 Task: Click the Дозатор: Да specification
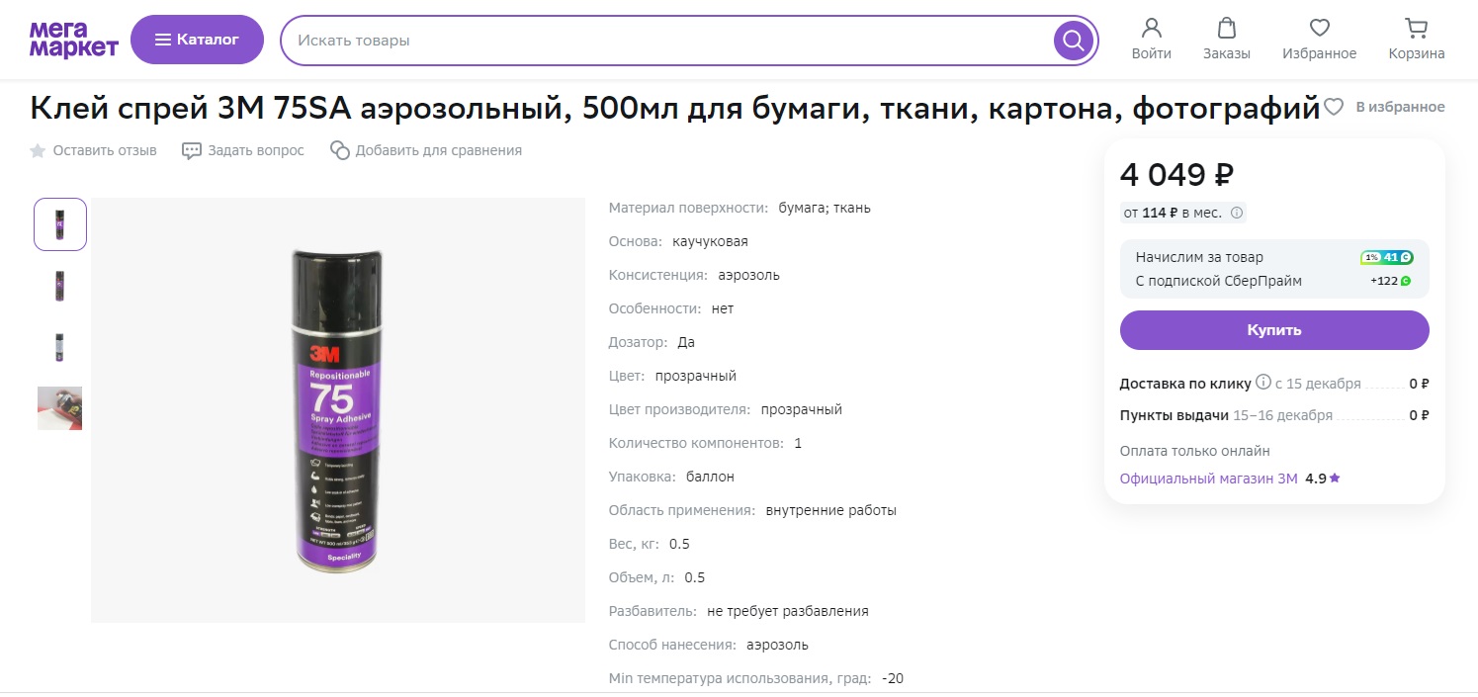coord(652,342)
